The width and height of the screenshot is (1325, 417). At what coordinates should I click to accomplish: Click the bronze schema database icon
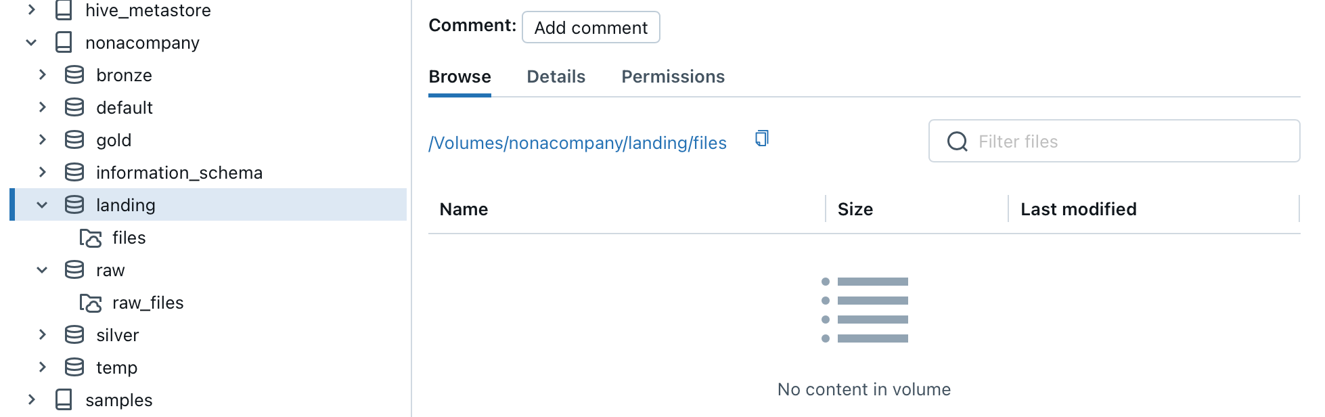point(74,75)
